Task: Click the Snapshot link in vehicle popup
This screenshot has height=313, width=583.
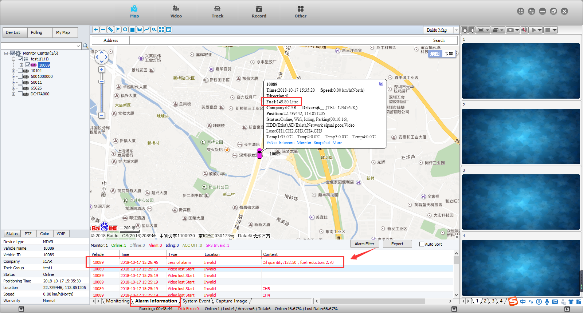Action: tap(322, 143)
